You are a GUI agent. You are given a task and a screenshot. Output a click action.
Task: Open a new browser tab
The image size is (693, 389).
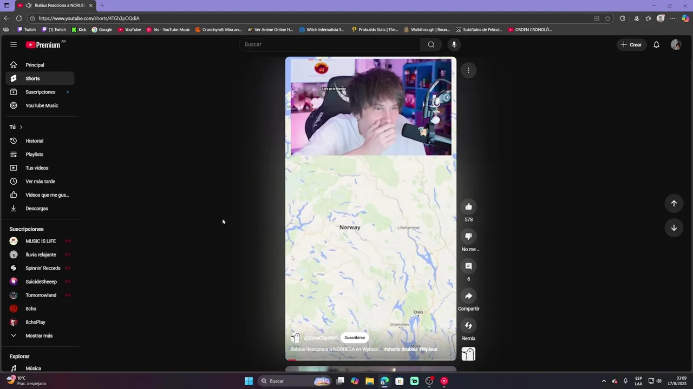click(x=102, y=5)
